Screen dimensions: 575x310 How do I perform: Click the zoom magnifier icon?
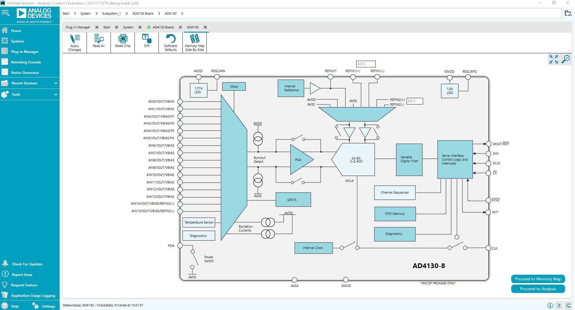[x=565, y=59]
